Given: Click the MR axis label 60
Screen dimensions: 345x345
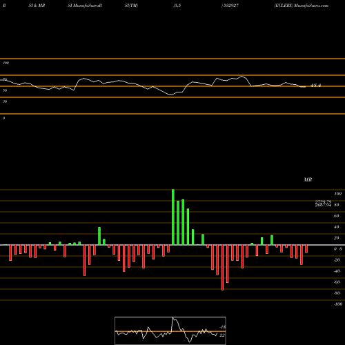Looking at the screenshot, I should (336, 216).
